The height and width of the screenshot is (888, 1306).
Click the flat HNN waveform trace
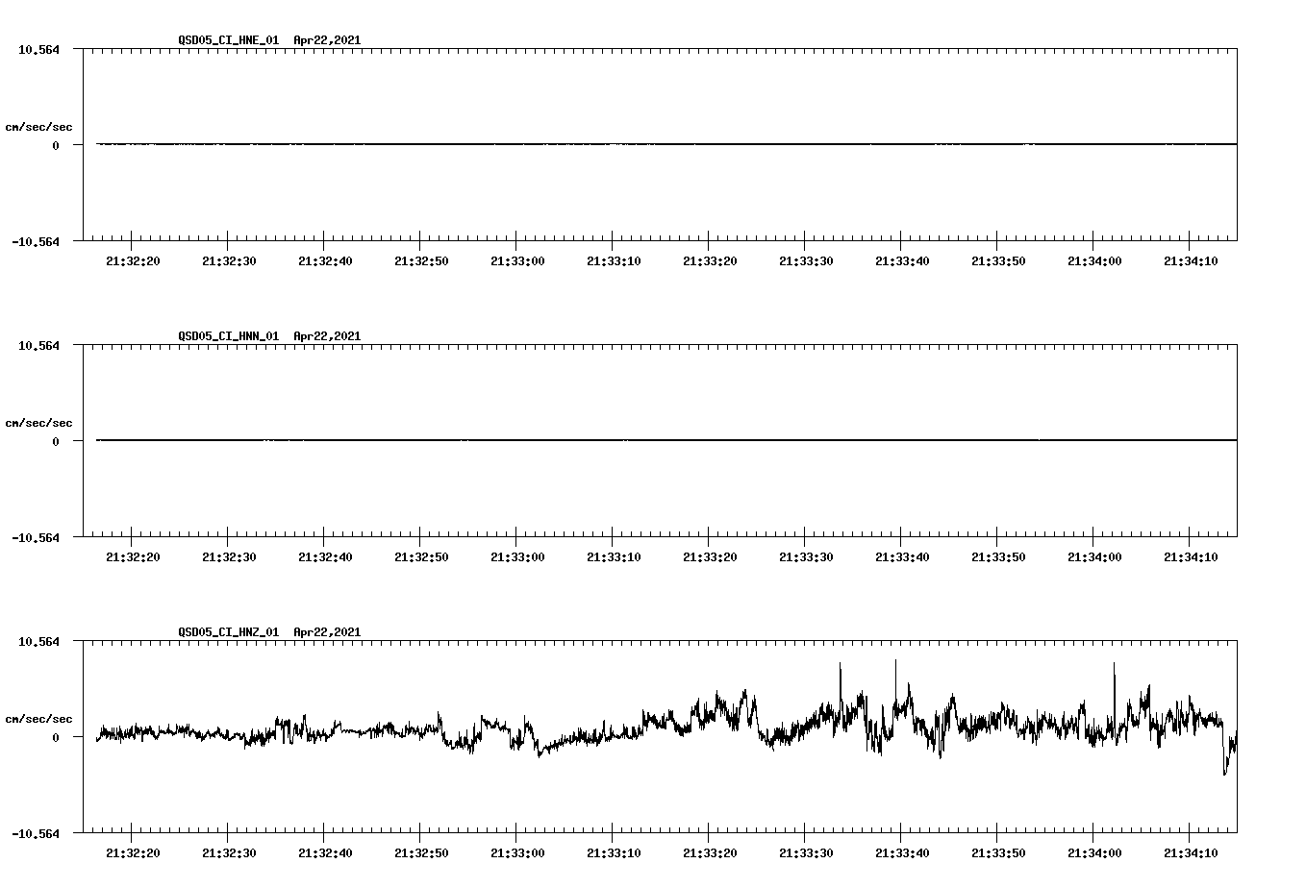point(577,440)
